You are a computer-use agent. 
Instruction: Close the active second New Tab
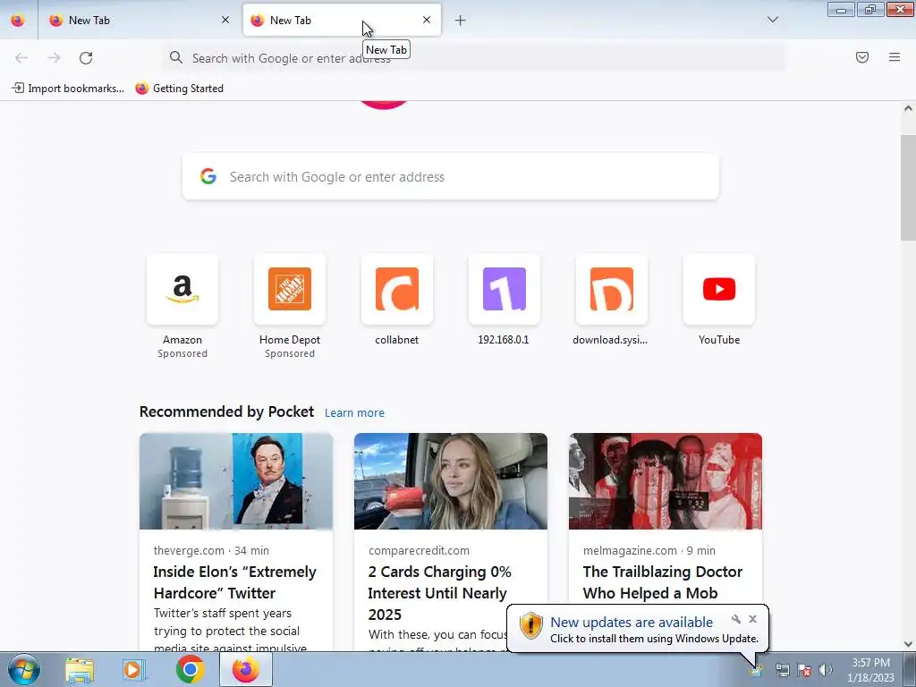click(x=427, y=20)
